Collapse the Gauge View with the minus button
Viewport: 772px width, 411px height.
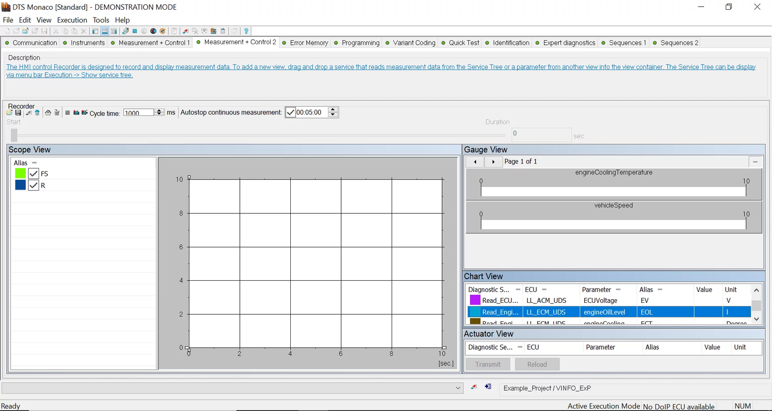click(x=755, y=162)
